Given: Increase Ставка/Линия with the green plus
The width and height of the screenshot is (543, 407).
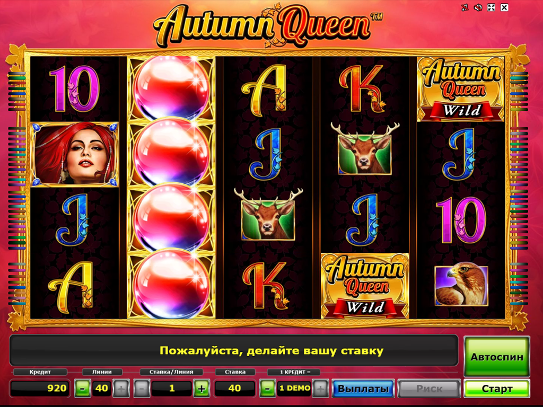Looking at the screenshot, I should (202, 388).
